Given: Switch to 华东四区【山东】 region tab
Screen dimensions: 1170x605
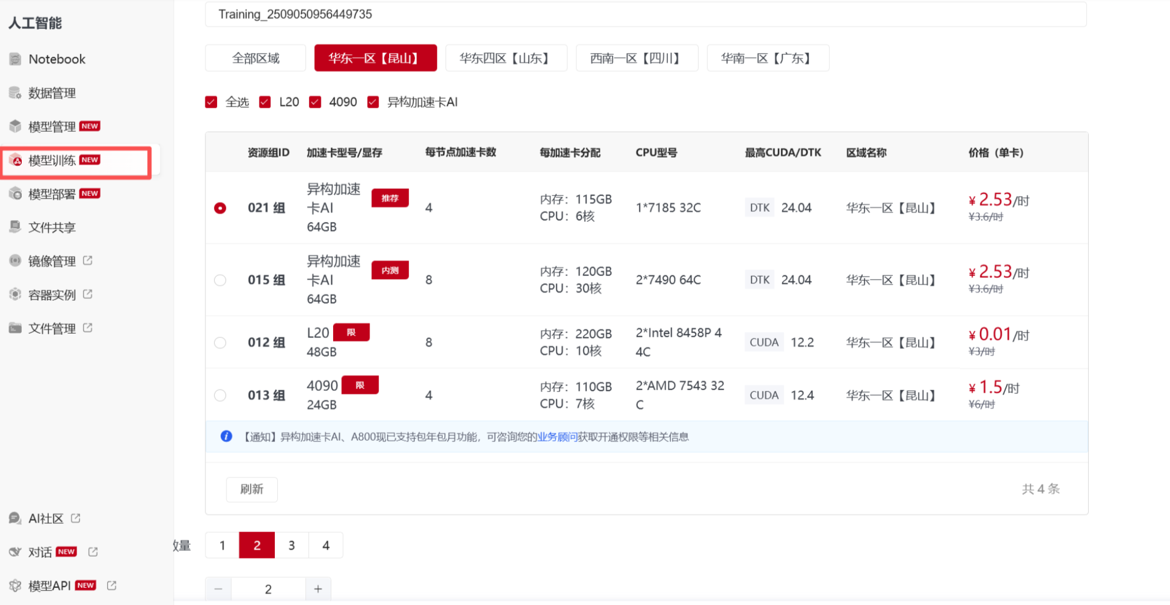Looking at the screenshot, I should pyautogui.click(x=506, y=58).
